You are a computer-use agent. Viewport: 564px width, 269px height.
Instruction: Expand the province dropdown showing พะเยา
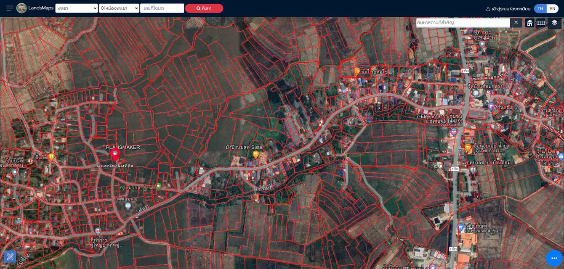[76, 8]
